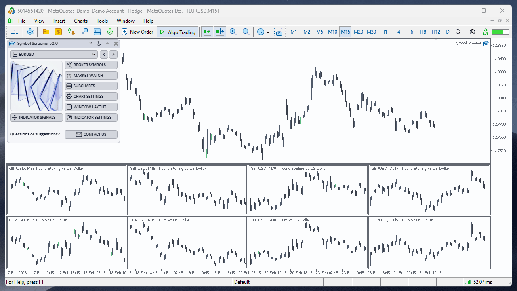Open the EURUSD symbol dropdown
The width and height of the screenshot is (517, 291).
coord(54,54)
